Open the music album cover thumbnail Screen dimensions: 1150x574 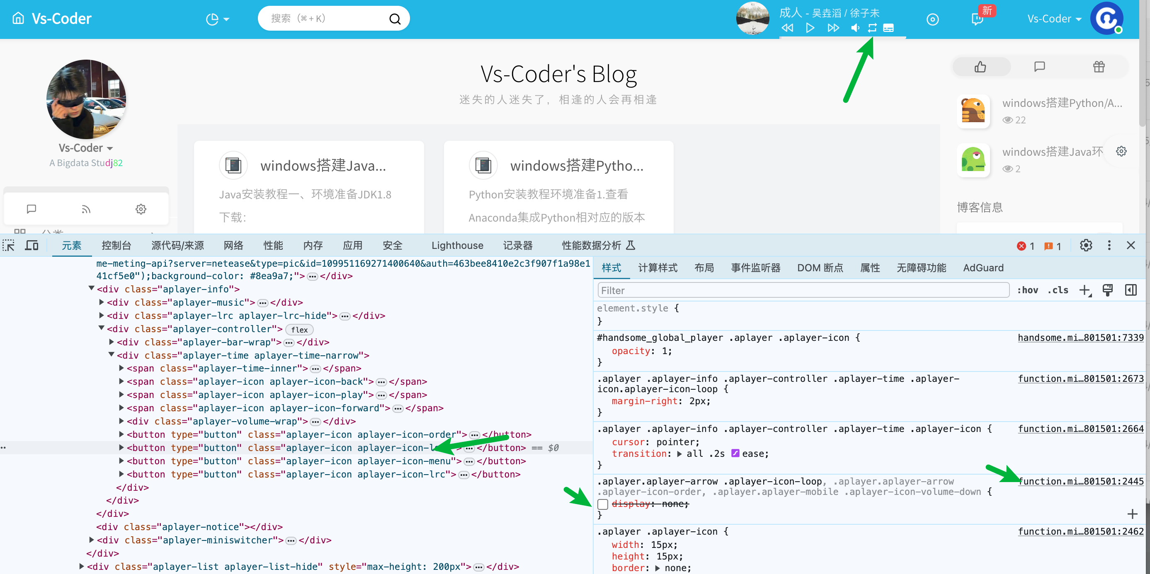pos(752,18)
